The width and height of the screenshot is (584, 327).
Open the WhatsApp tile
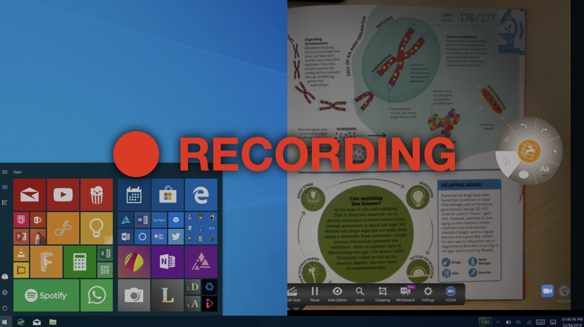96,295
